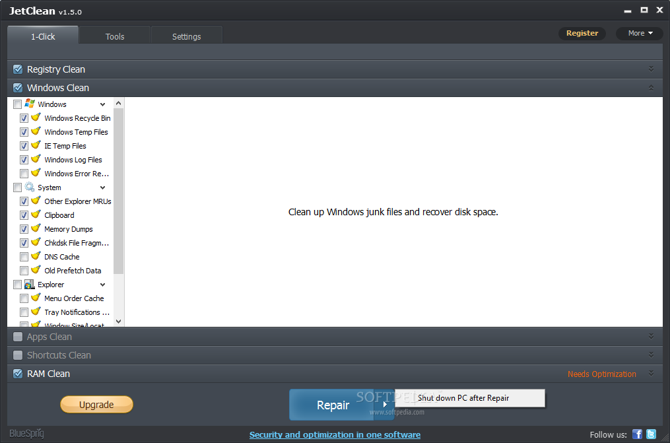This screenshot has width=670, height=443.
Task: Switch to the 1-Click tab
Action: click(43, 35)
